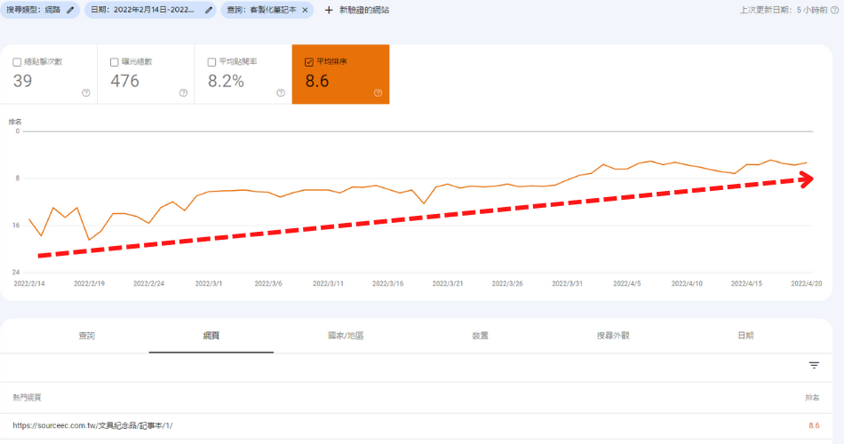This screenshot has width=844, height=444.
Task: Switch to the 裝置 tab
Action: coord(480,336)
